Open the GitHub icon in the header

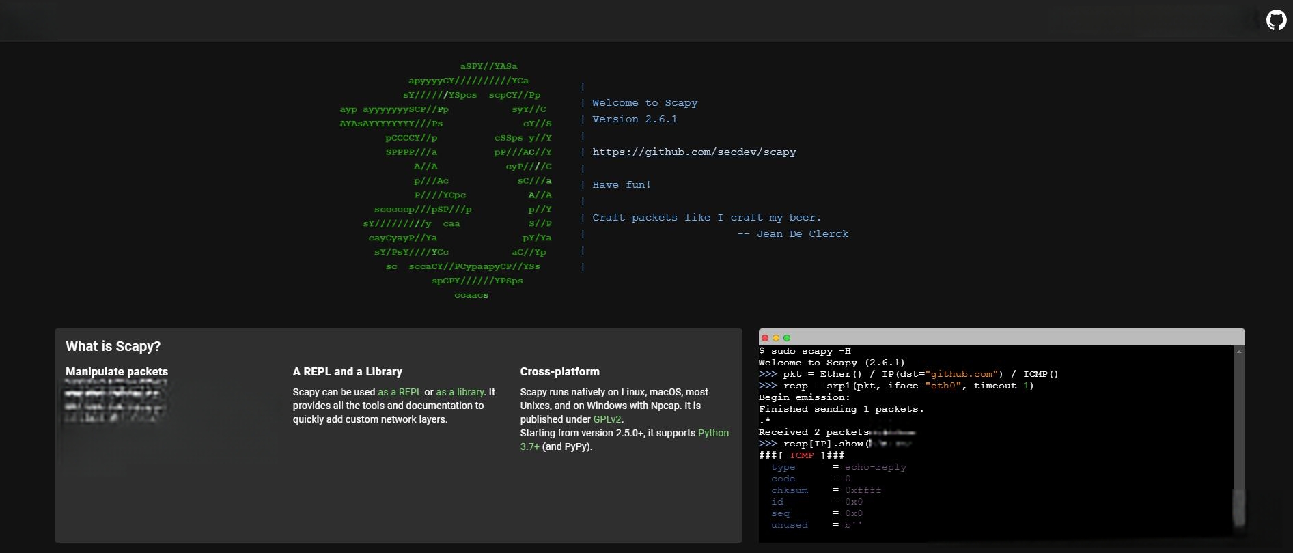pyautogui.click(x=1276, y=20)
